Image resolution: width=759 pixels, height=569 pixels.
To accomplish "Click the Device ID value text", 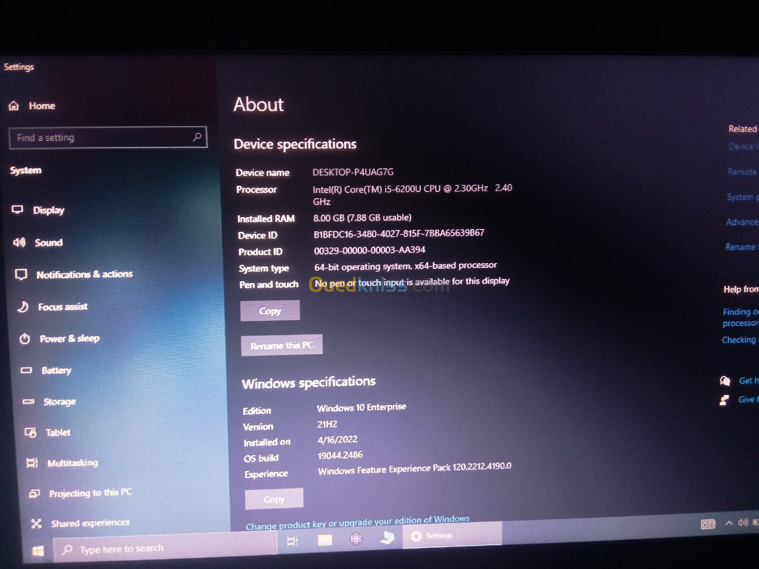I will (x=399, y=233).
